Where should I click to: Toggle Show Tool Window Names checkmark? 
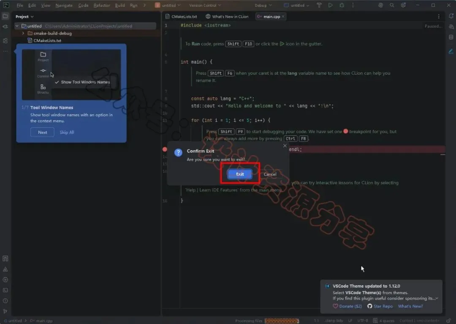tap(57, 82)
